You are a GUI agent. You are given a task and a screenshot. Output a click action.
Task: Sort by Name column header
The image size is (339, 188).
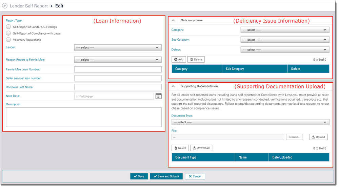pos(252,157)
